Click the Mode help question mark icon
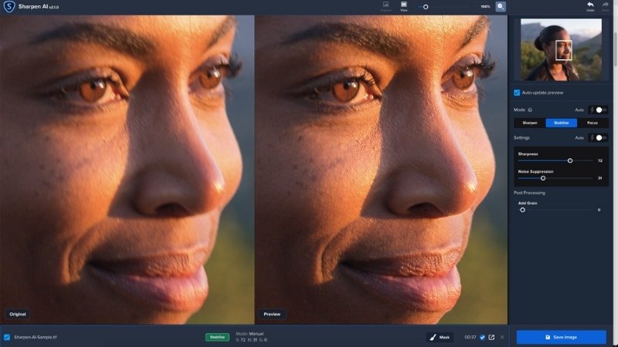The height and width of the screenshot is (347, 618). click(x=530, y=110)
